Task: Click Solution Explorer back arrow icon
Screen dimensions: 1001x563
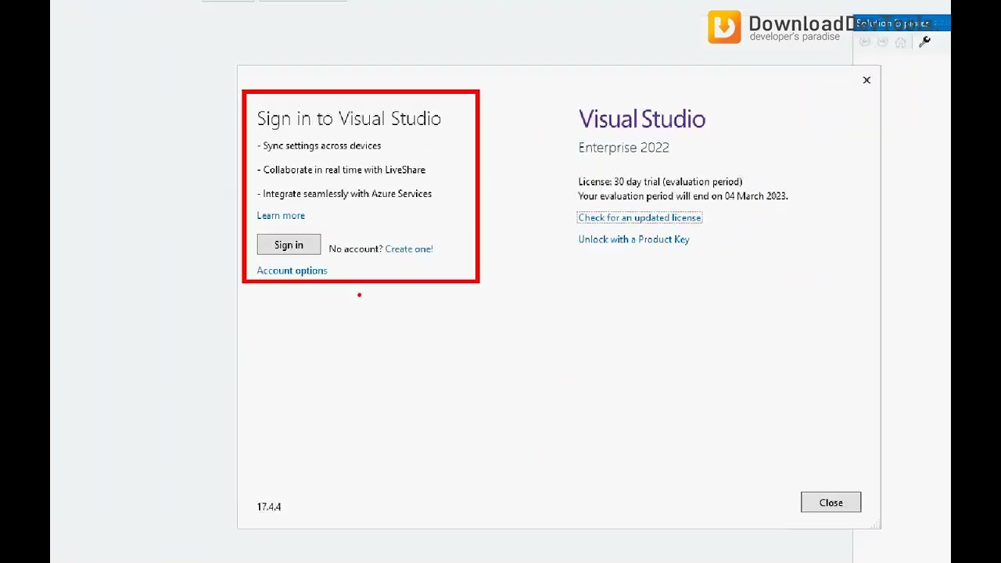Action: coord(865,42)
